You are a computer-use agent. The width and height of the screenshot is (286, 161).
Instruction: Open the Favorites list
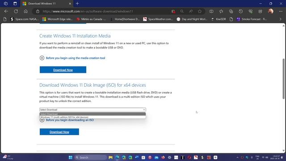pos(221,11)
